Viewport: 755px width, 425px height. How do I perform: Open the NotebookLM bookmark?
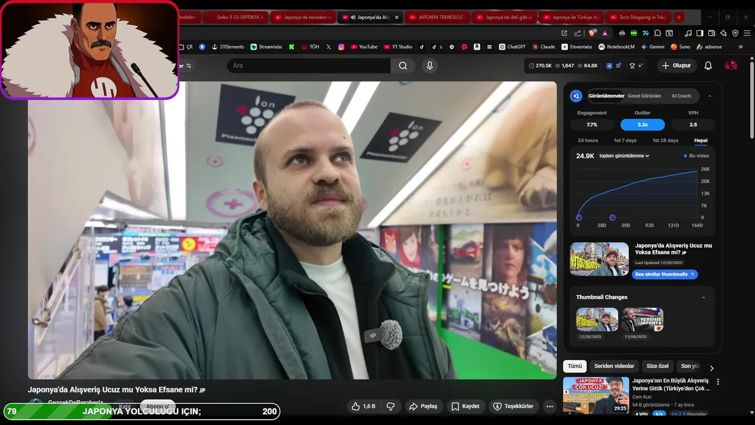coord(616,47)
